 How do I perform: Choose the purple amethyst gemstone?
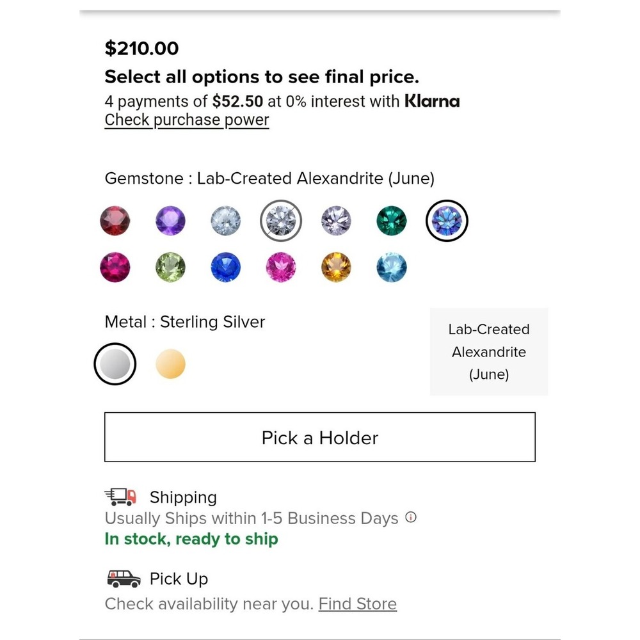171,221
